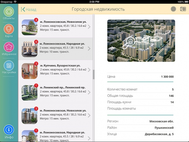Tap the camera icon in header

point(183,9)
